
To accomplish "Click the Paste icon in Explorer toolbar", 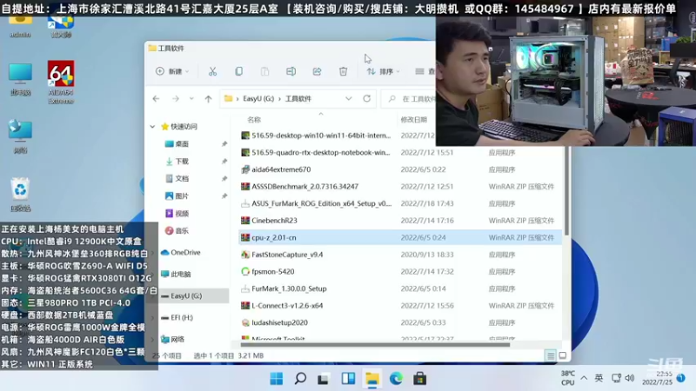I will pyautogui.click(x=264, y=71).
